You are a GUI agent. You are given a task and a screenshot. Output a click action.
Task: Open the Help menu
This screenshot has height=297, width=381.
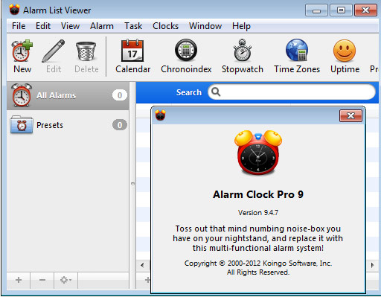coord(241,26)
